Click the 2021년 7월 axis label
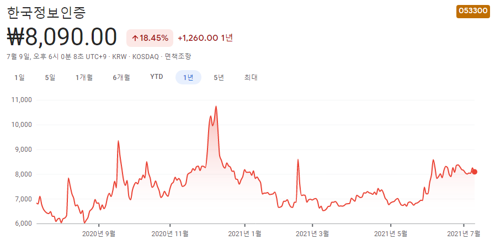This screenshot has width=495, height=245. (464, 233)
